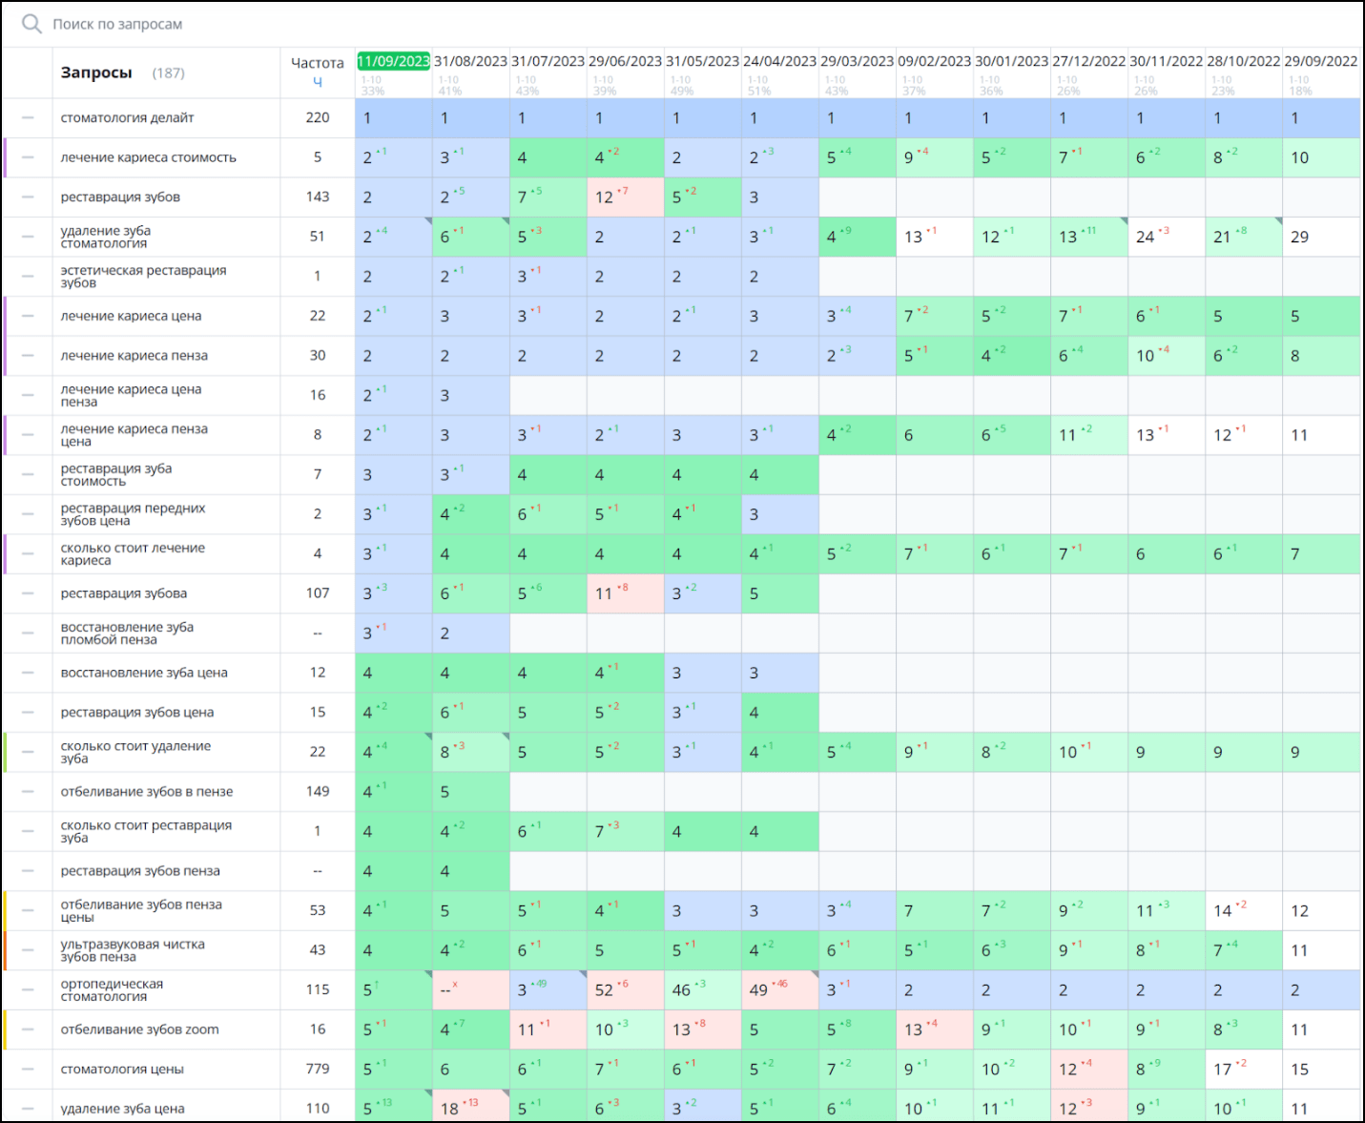Sort by the "Частота" column header
The height and width of the screenshot is (1123, 1365).
click(x=317, y=63)
